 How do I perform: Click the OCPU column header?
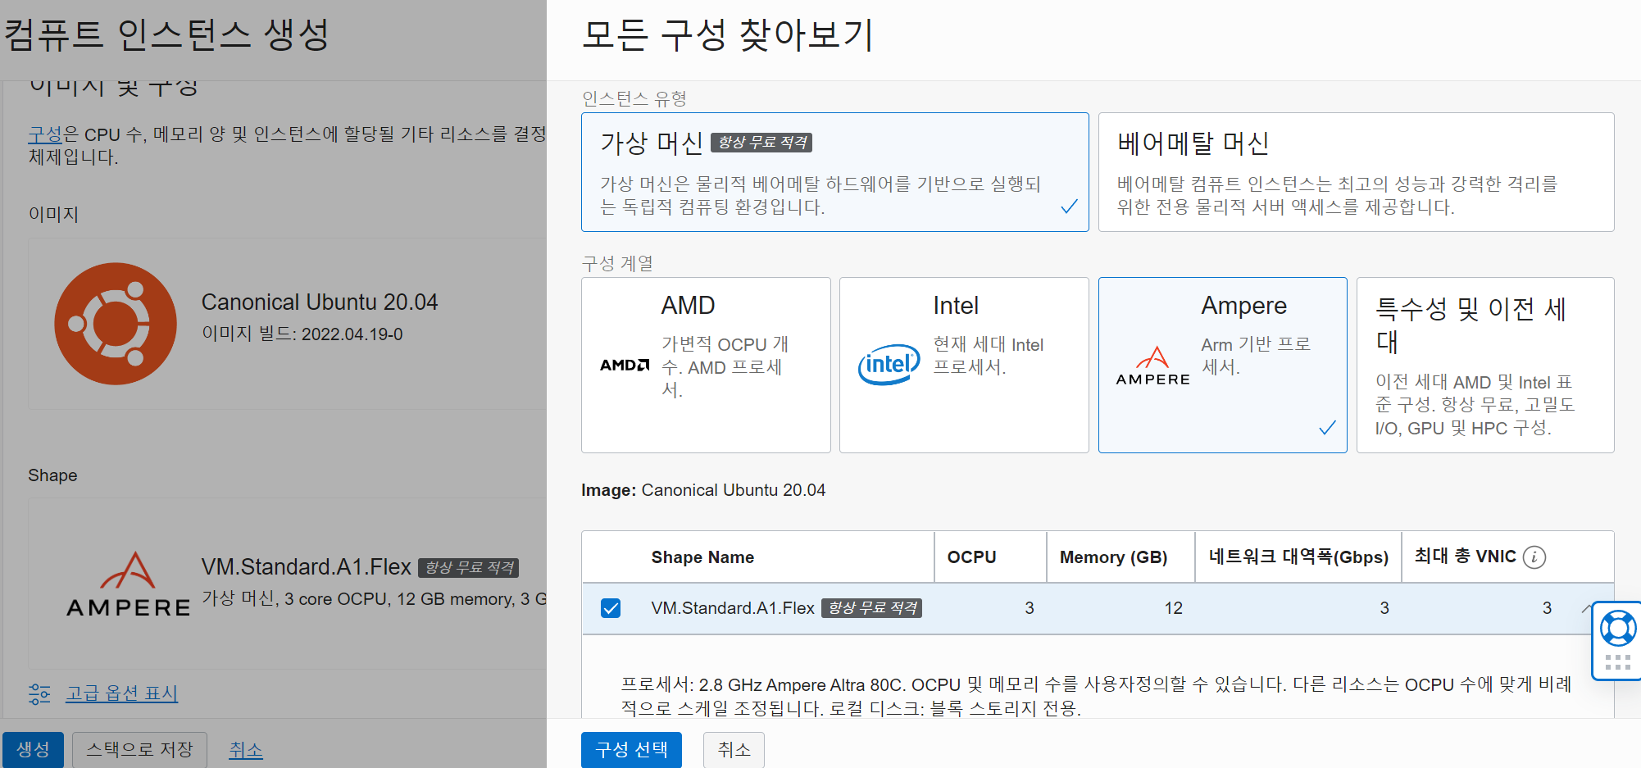click(971, 557)
